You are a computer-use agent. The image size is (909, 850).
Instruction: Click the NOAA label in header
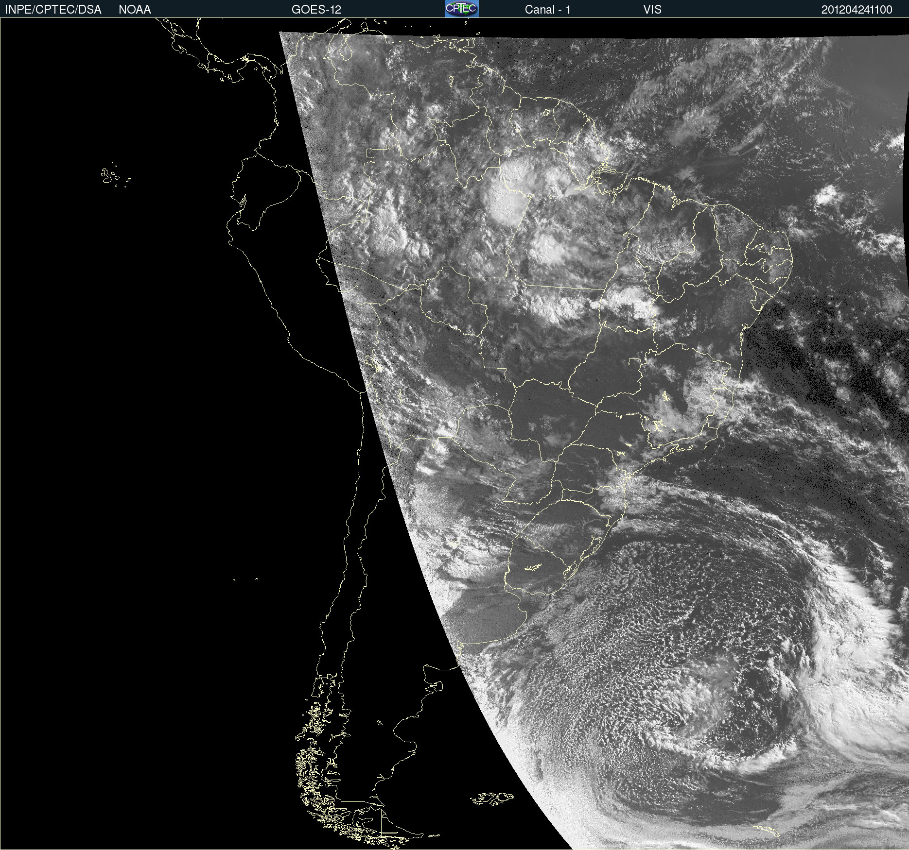[x=135, y=10]
